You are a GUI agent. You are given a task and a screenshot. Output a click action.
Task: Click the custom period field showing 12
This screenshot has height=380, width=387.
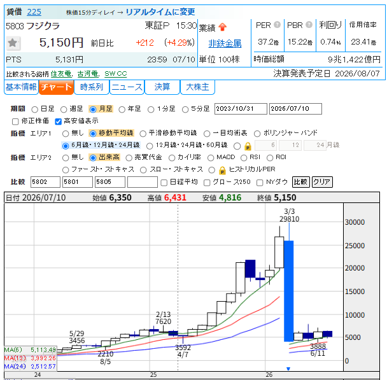pyautogui.click(x=290, y=145)
